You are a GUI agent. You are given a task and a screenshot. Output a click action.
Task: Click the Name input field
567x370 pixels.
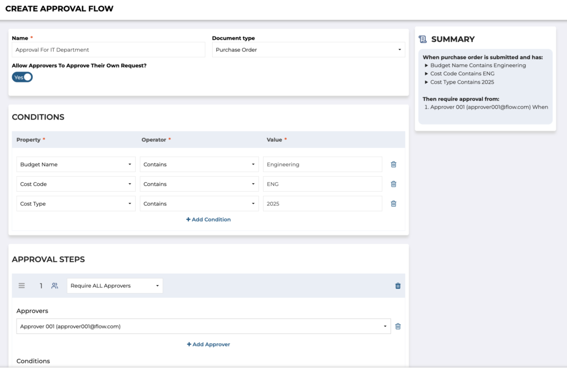click(109, 50)
